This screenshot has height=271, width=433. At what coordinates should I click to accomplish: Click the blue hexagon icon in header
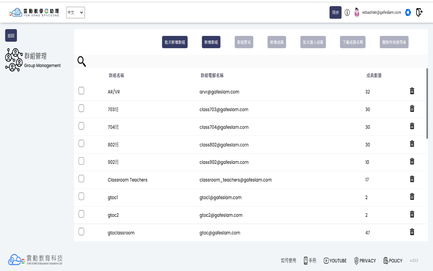(408, 13)
